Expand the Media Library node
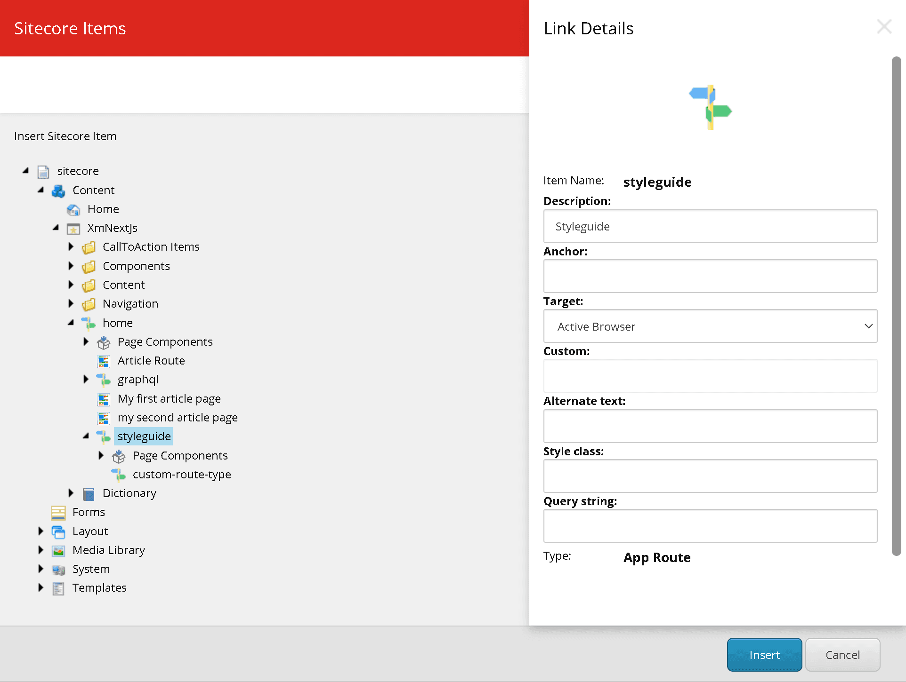Viewport: 906px width, 682px height. 40,550
